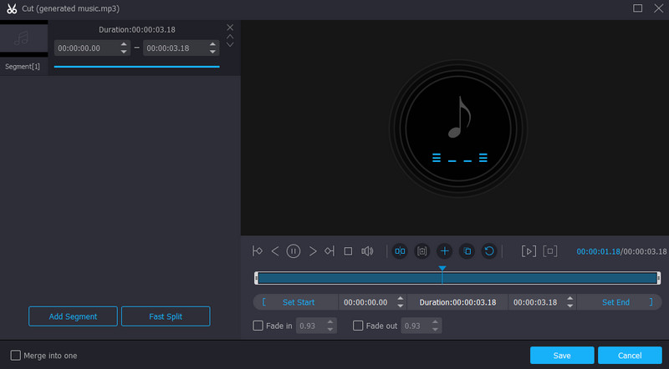Step to the next frame arrow
The height and width of the screenshot is (369, 669).
(x=312, y=250)
